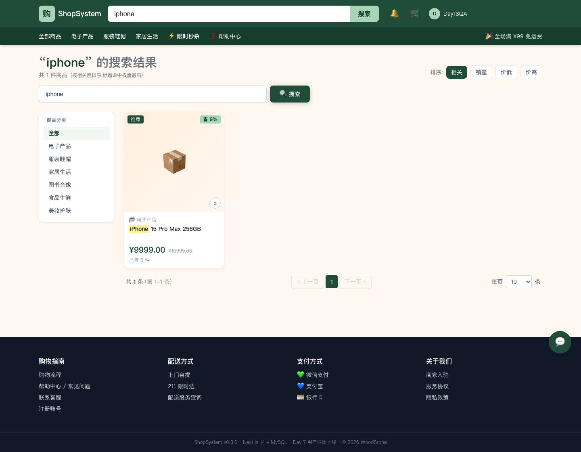Click 微信支付 payment option
Viewport: 581px width, 452px height.
(313, 375)
